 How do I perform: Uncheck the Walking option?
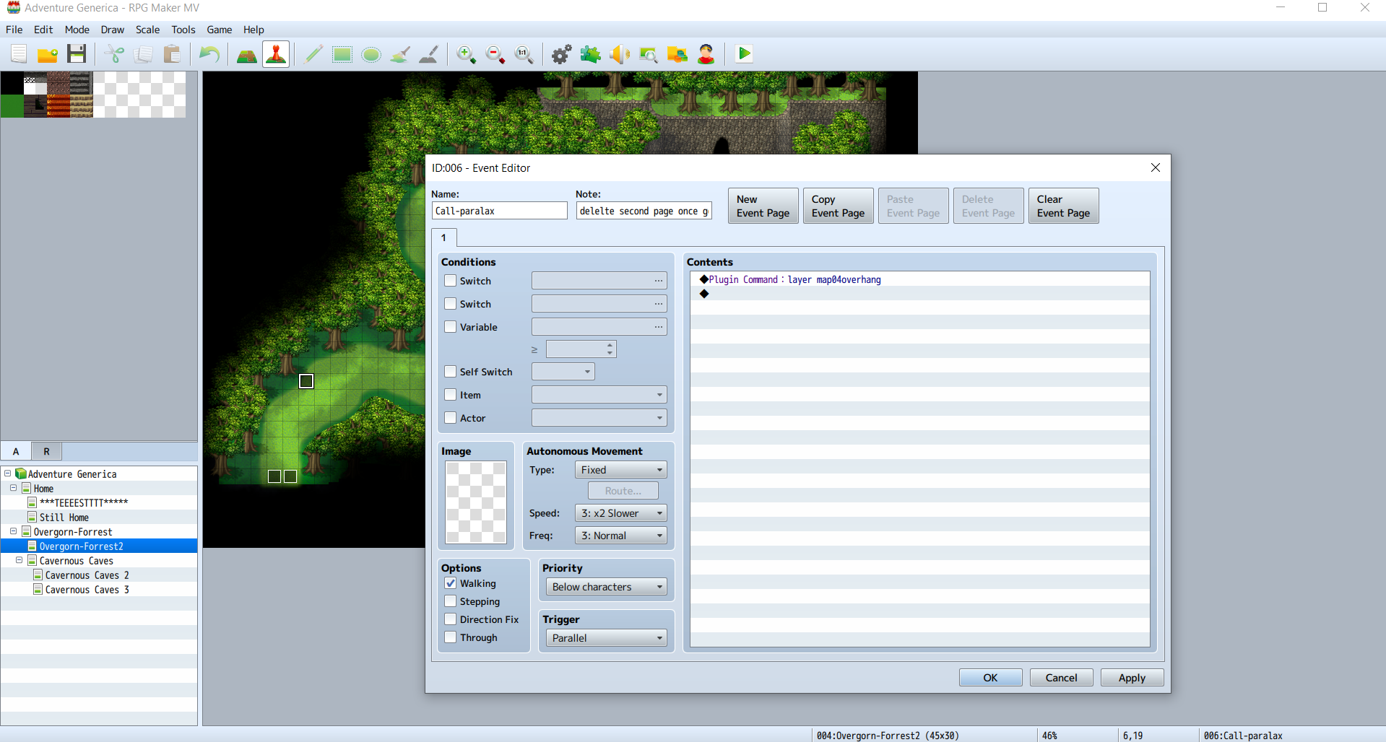tap(451, 583)
